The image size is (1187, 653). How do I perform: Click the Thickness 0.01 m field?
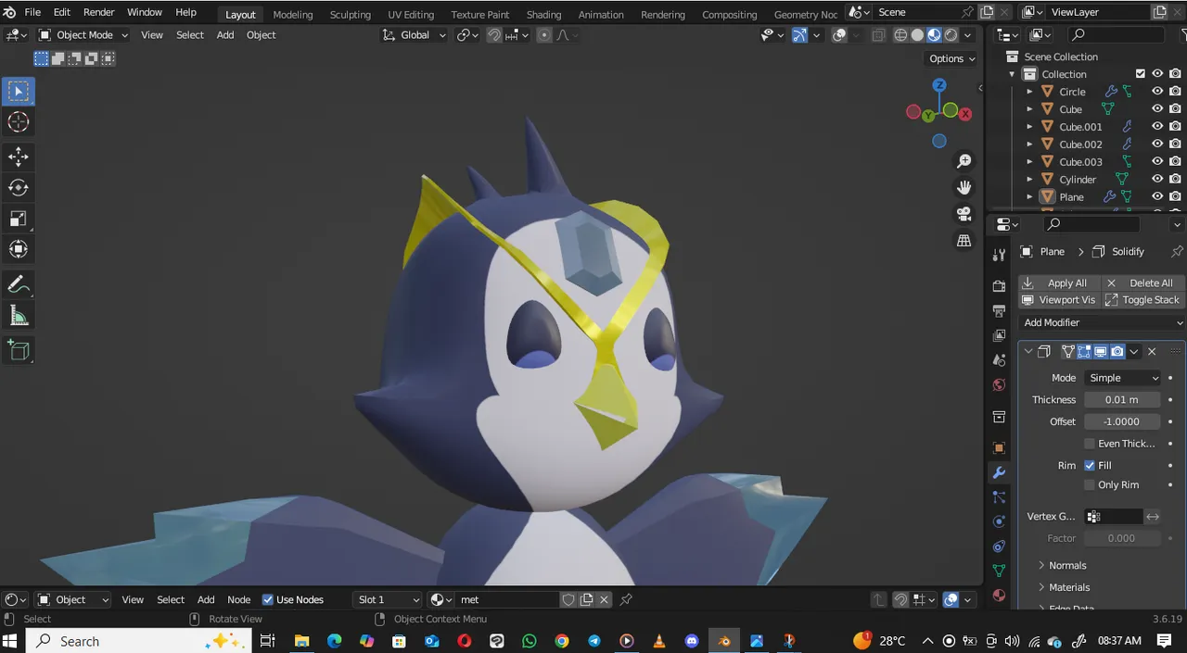[1122, 400]
